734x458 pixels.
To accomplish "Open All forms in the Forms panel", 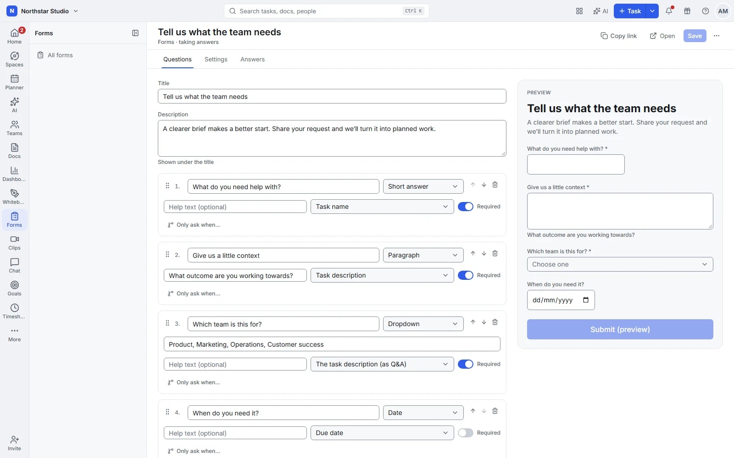I will (88, 55).
